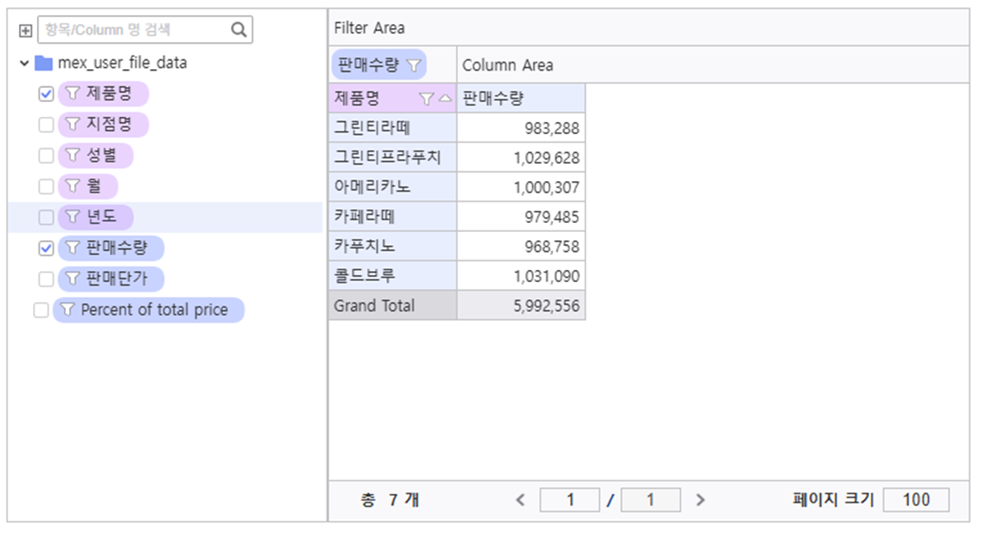Select the 지점명 field tag label
Screen dimensions: 987x534
tap(109, 125)
